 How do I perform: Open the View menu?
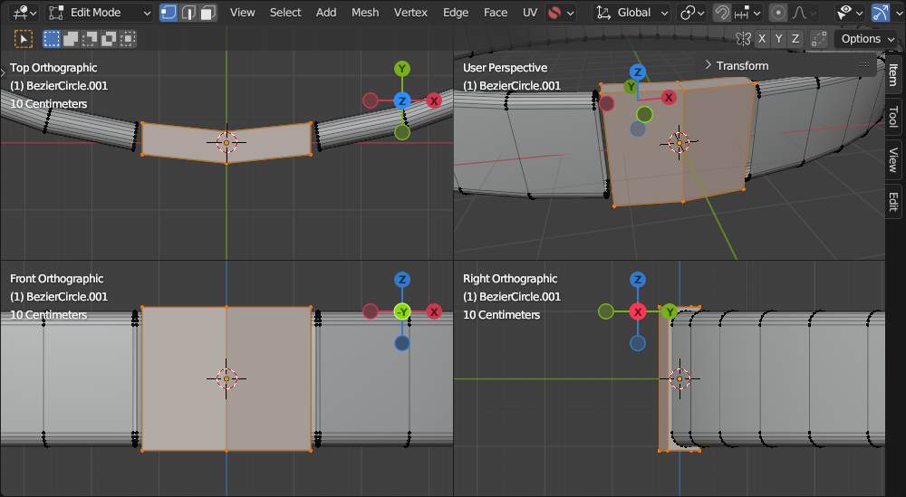click(x=242, y=12)
